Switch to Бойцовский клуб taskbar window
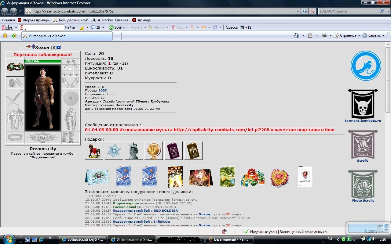The image size is (391, 244). coord(82,239)
